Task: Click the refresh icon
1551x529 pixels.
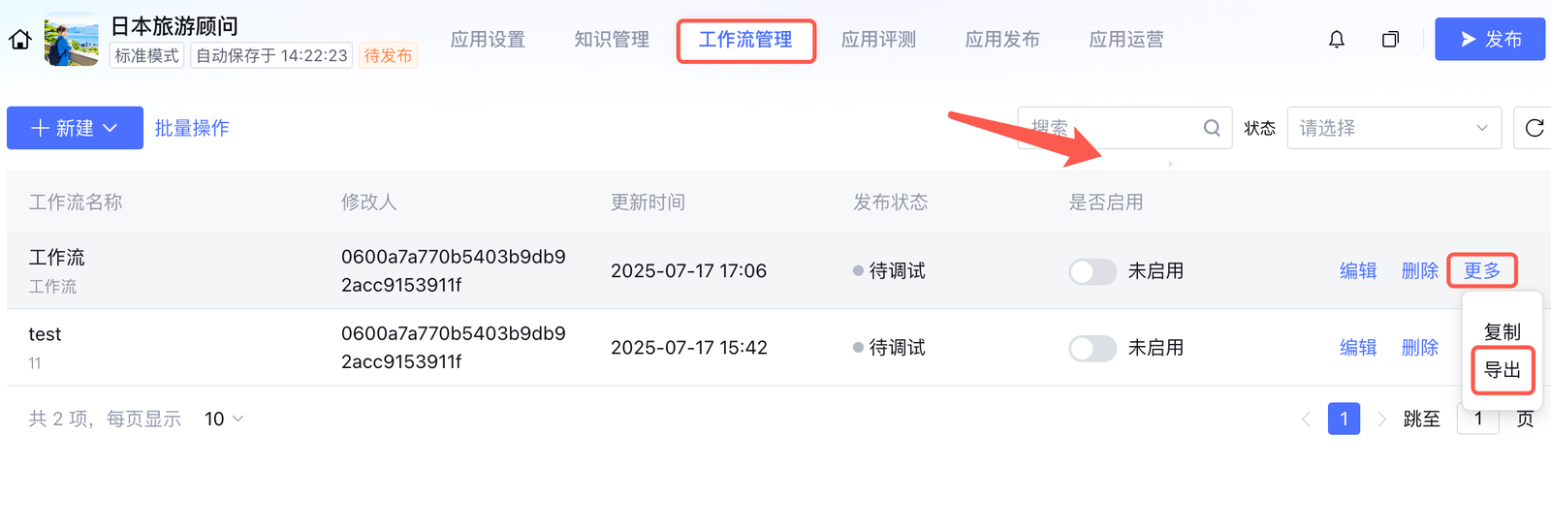Action: [1534, 128]
